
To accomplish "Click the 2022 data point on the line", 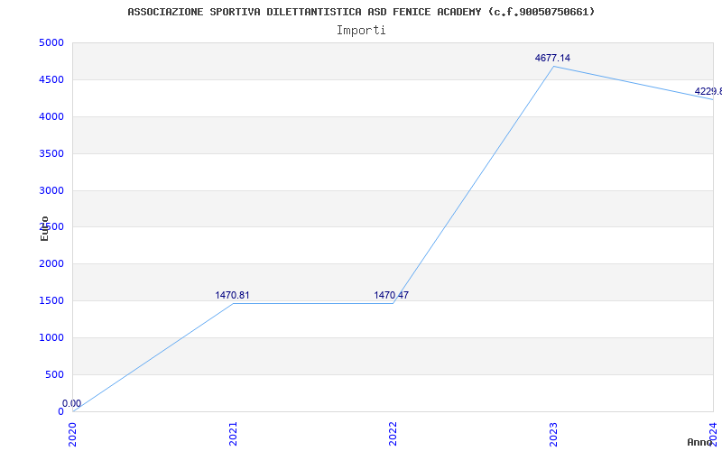I will pos(393,303).
